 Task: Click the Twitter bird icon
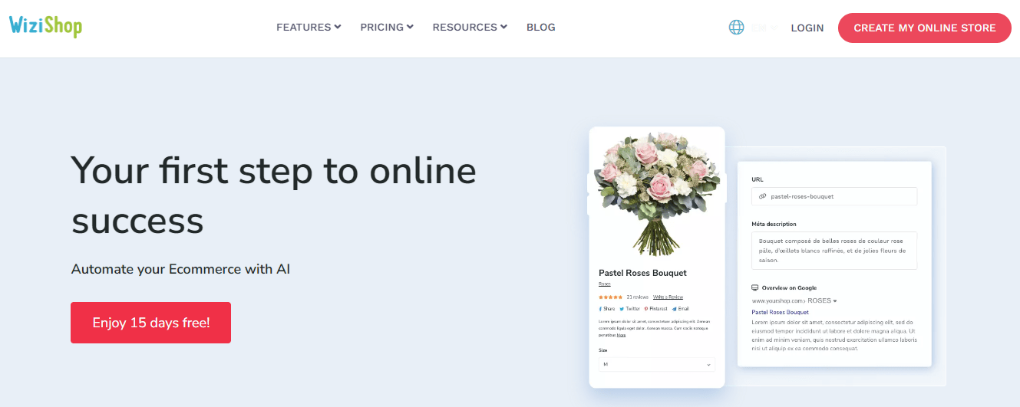(622, 309)
